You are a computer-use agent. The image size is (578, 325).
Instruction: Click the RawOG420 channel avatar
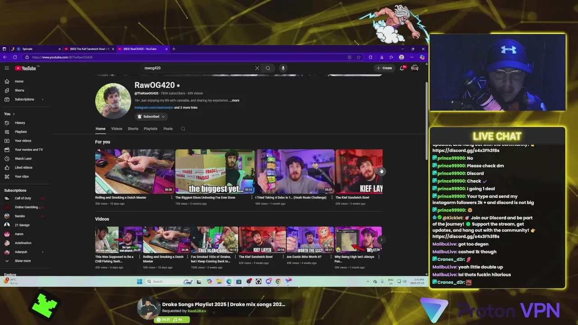[113, 101]
